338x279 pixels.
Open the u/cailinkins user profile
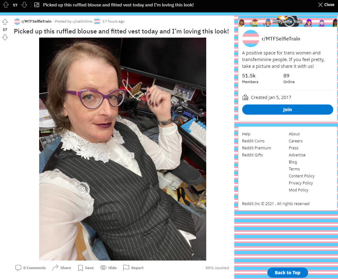tap(82, 21)
